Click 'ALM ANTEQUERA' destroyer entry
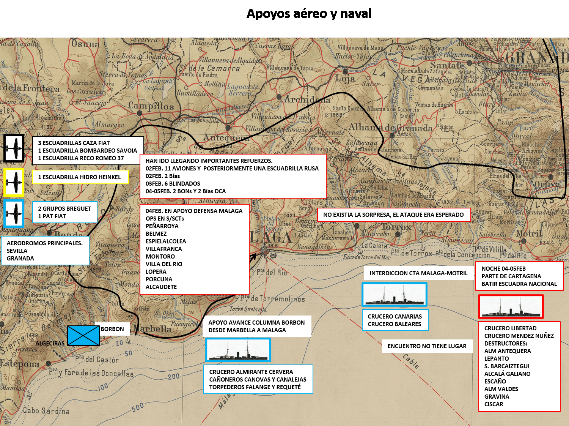Viewport: 569px width, 426px height. pyautogui.click(x=508, y=351)
